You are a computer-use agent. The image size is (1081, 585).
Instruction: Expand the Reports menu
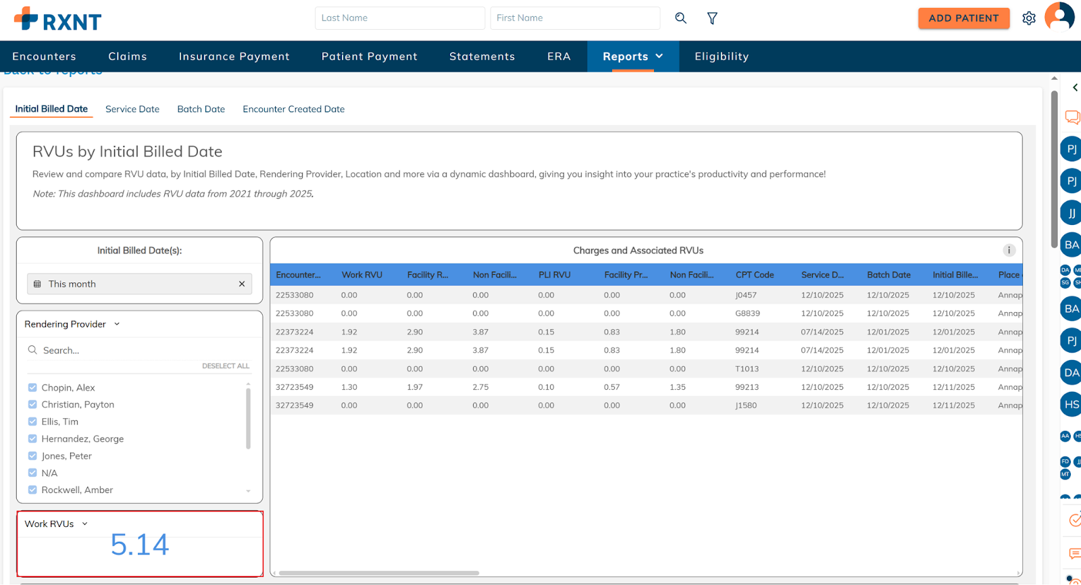pyautogui.click(x=632, y=57)
